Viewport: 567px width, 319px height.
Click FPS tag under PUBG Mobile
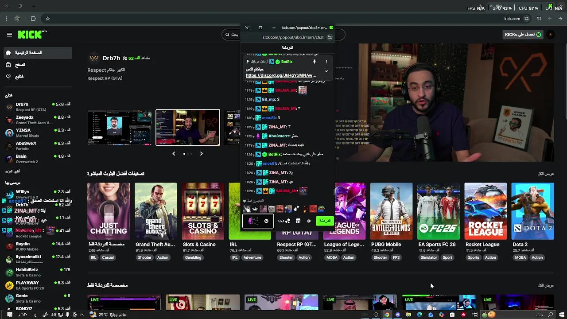[396, 257]
